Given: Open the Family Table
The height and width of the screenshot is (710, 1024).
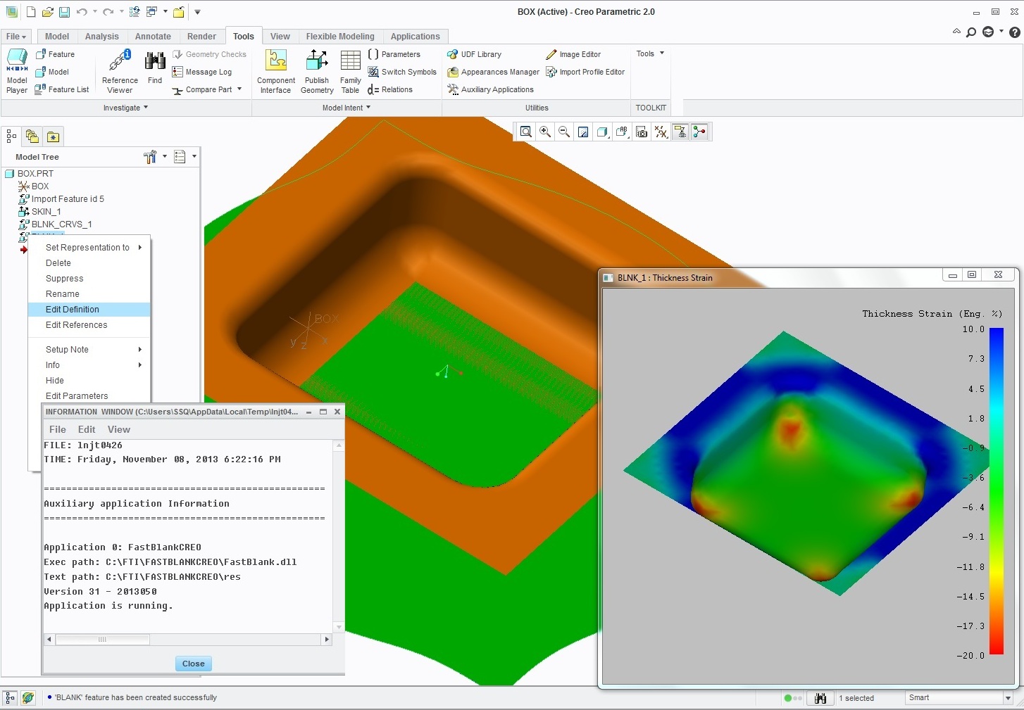Looking at the screenshot, I should tap(350, 72).
